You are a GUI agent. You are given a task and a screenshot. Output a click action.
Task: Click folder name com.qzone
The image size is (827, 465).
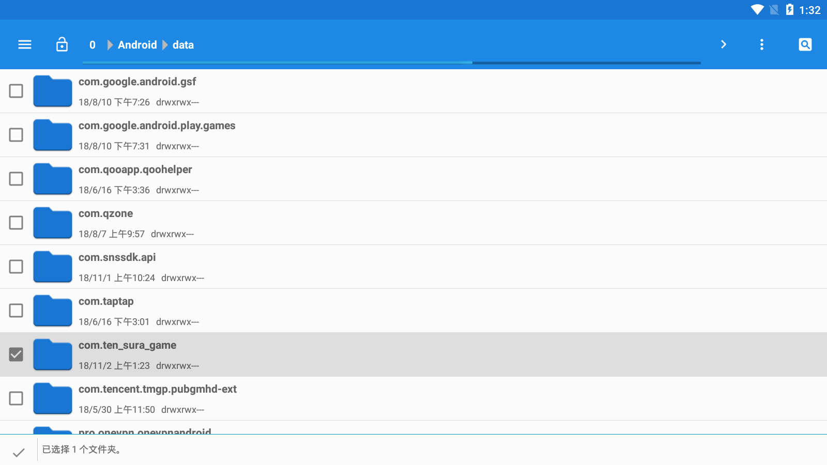coord(106,213)
